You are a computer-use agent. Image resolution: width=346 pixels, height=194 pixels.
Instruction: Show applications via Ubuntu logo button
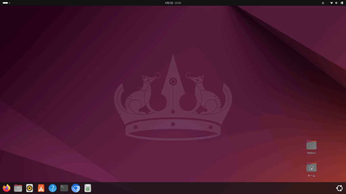click(339, 188)
